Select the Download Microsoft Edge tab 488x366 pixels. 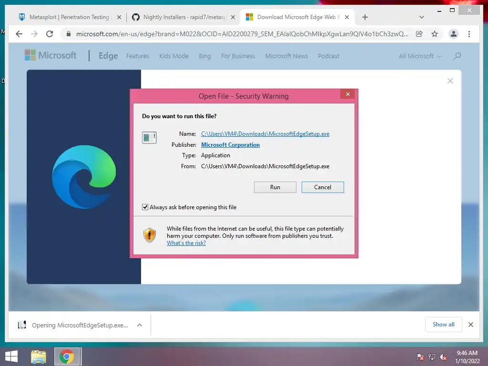point(297,17)
